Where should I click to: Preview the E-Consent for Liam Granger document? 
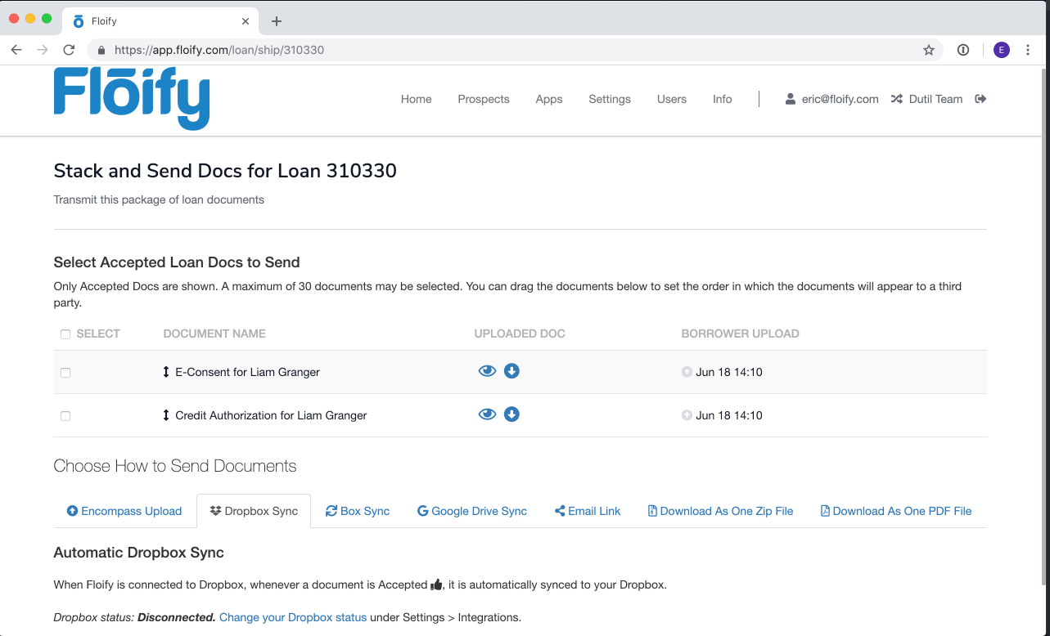click(487, 371)
